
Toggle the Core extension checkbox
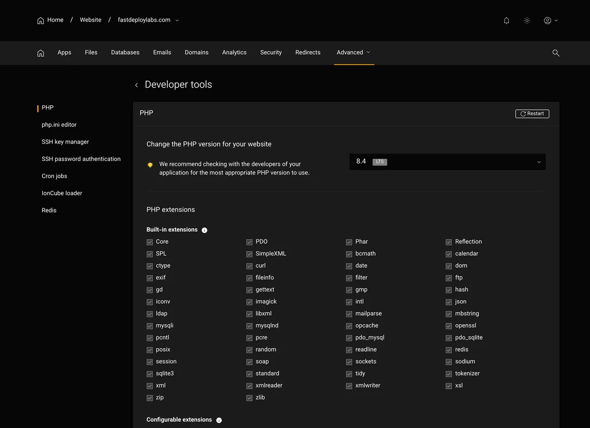pos(149,242)
